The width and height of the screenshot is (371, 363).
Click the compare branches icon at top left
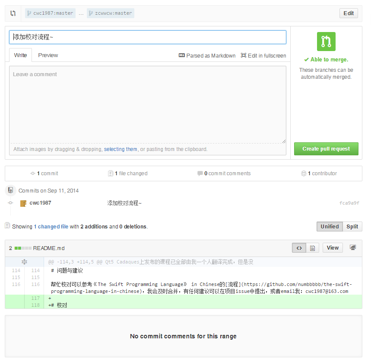click(13, 13)
